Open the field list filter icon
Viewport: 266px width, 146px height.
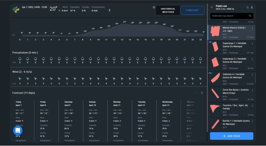pyautogui.click(x=212, y=7)
